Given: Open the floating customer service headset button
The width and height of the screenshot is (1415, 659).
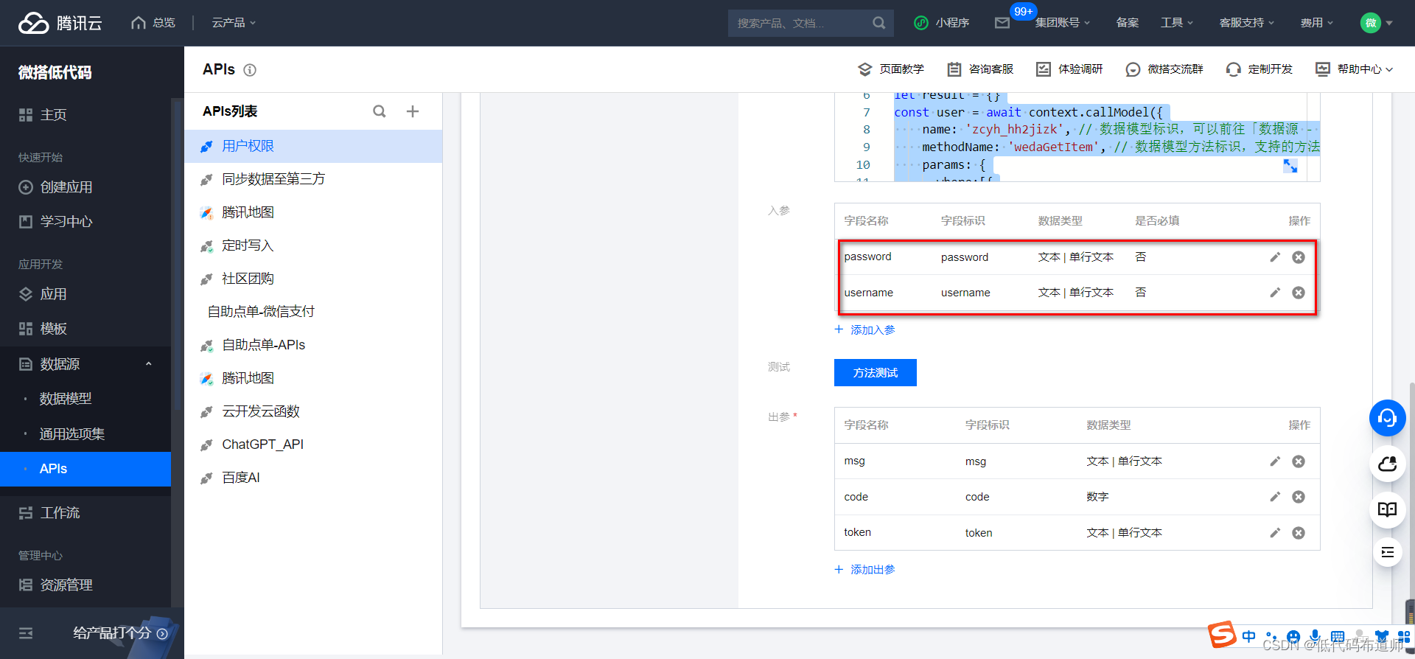Looking at the screenshot, I should click(1388, 418).
